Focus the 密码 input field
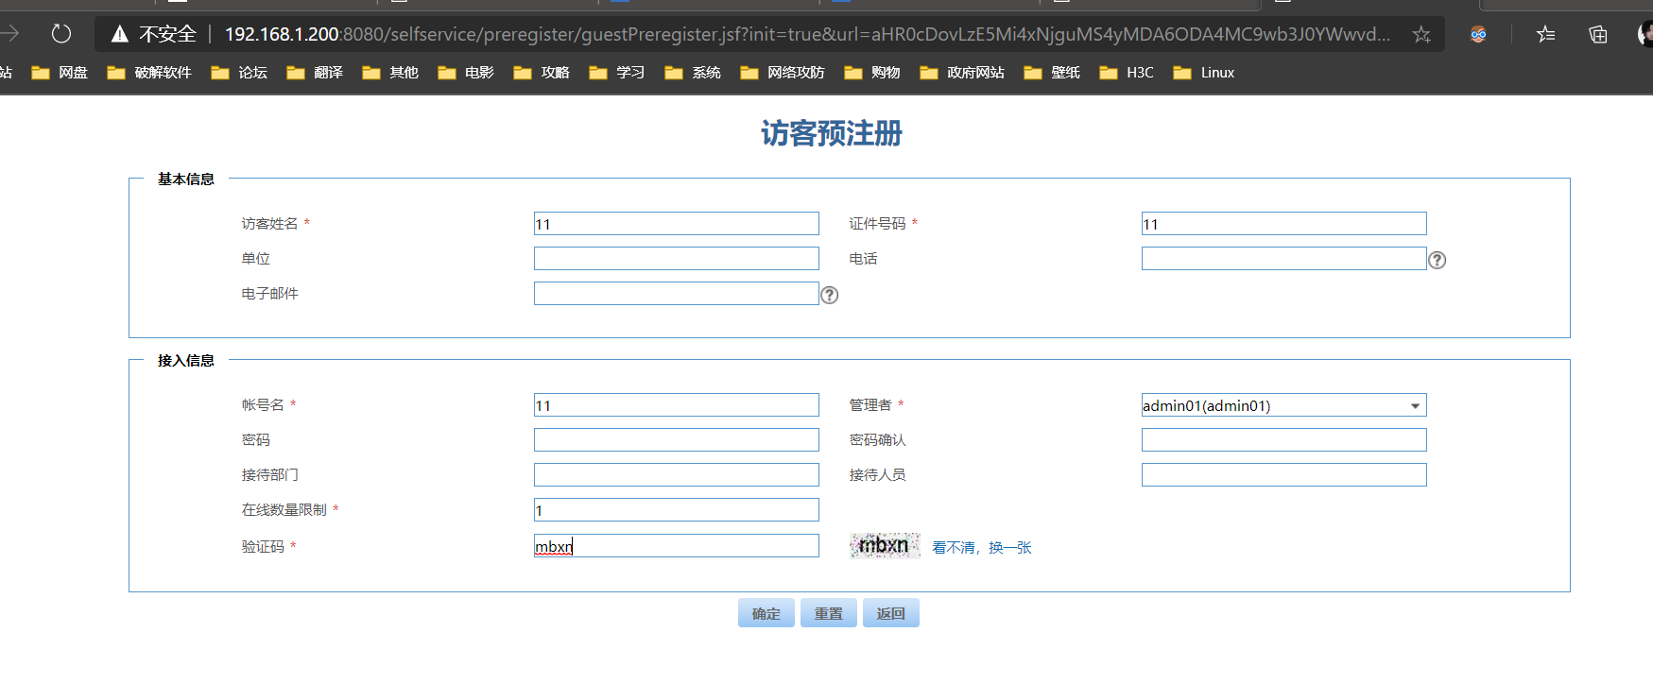The width and height of the screenshot is (1653, 684). pos(677,440)
